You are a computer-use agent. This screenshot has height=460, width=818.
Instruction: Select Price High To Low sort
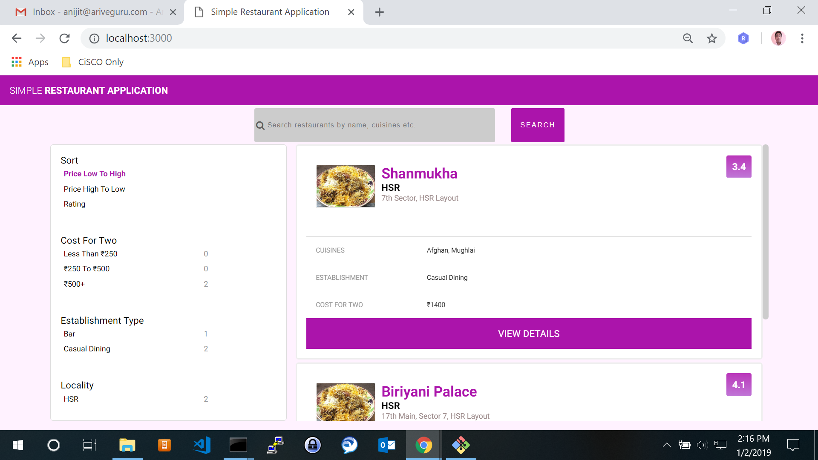point(94,189)
